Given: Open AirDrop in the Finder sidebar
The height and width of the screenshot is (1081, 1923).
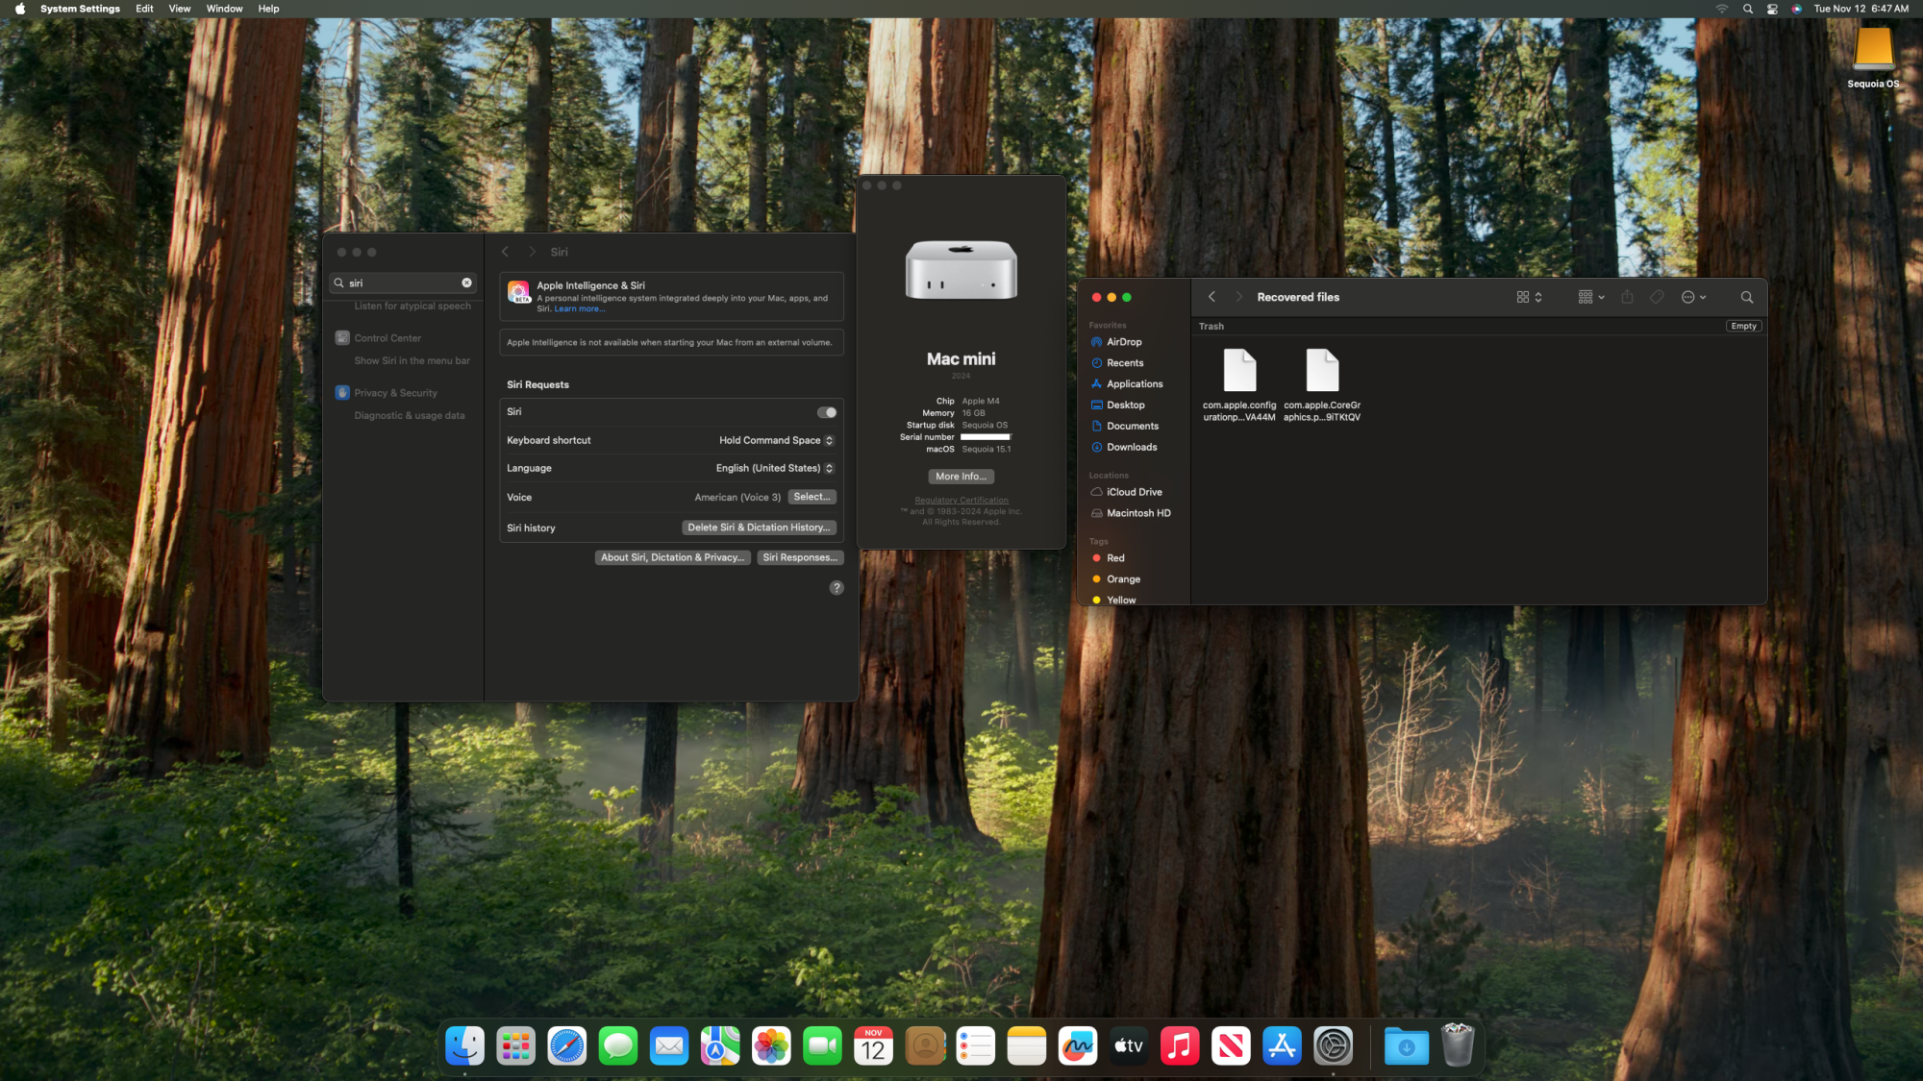Looking at the screenshot, I should click(1123, 342).
